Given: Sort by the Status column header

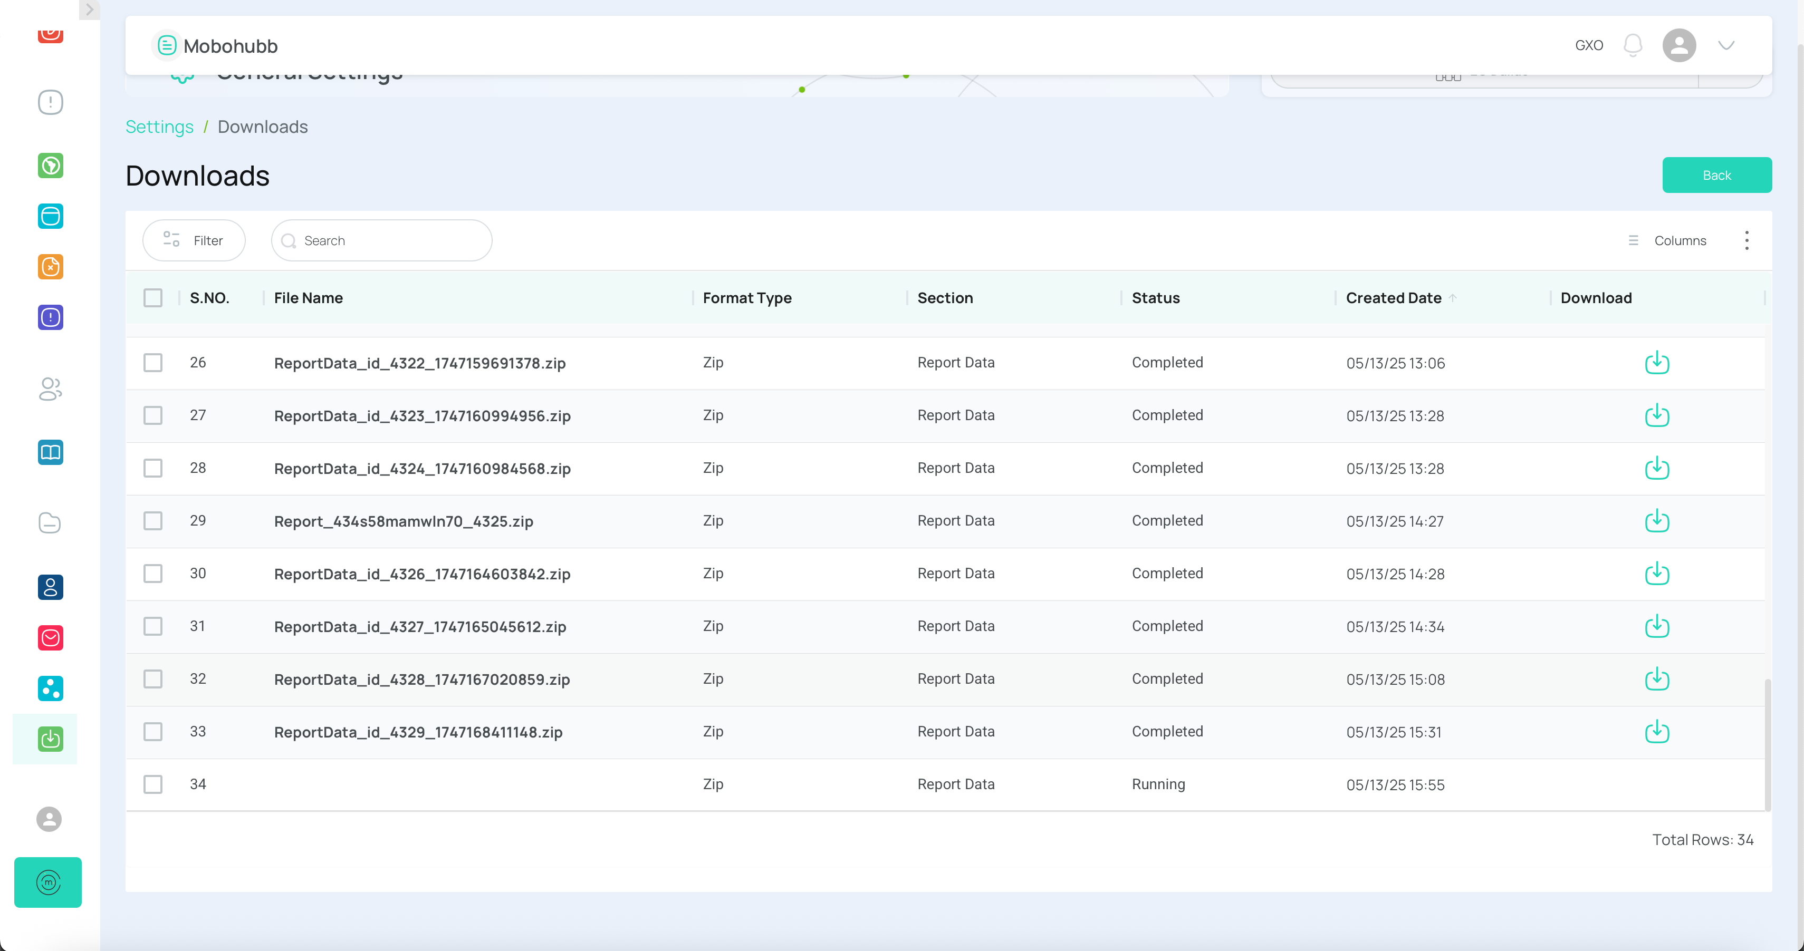Looking at the screenshot, I should [1156, 298].
